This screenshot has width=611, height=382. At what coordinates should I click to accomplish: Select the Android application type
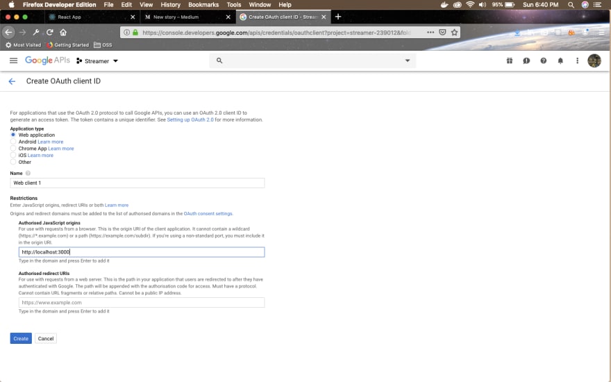click(x=13, y=142)
